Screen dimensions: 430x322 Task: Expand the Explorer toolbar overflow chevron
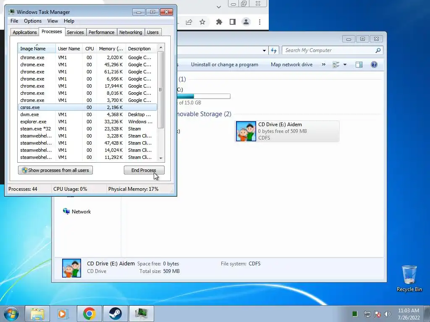[x=324, y=64]
